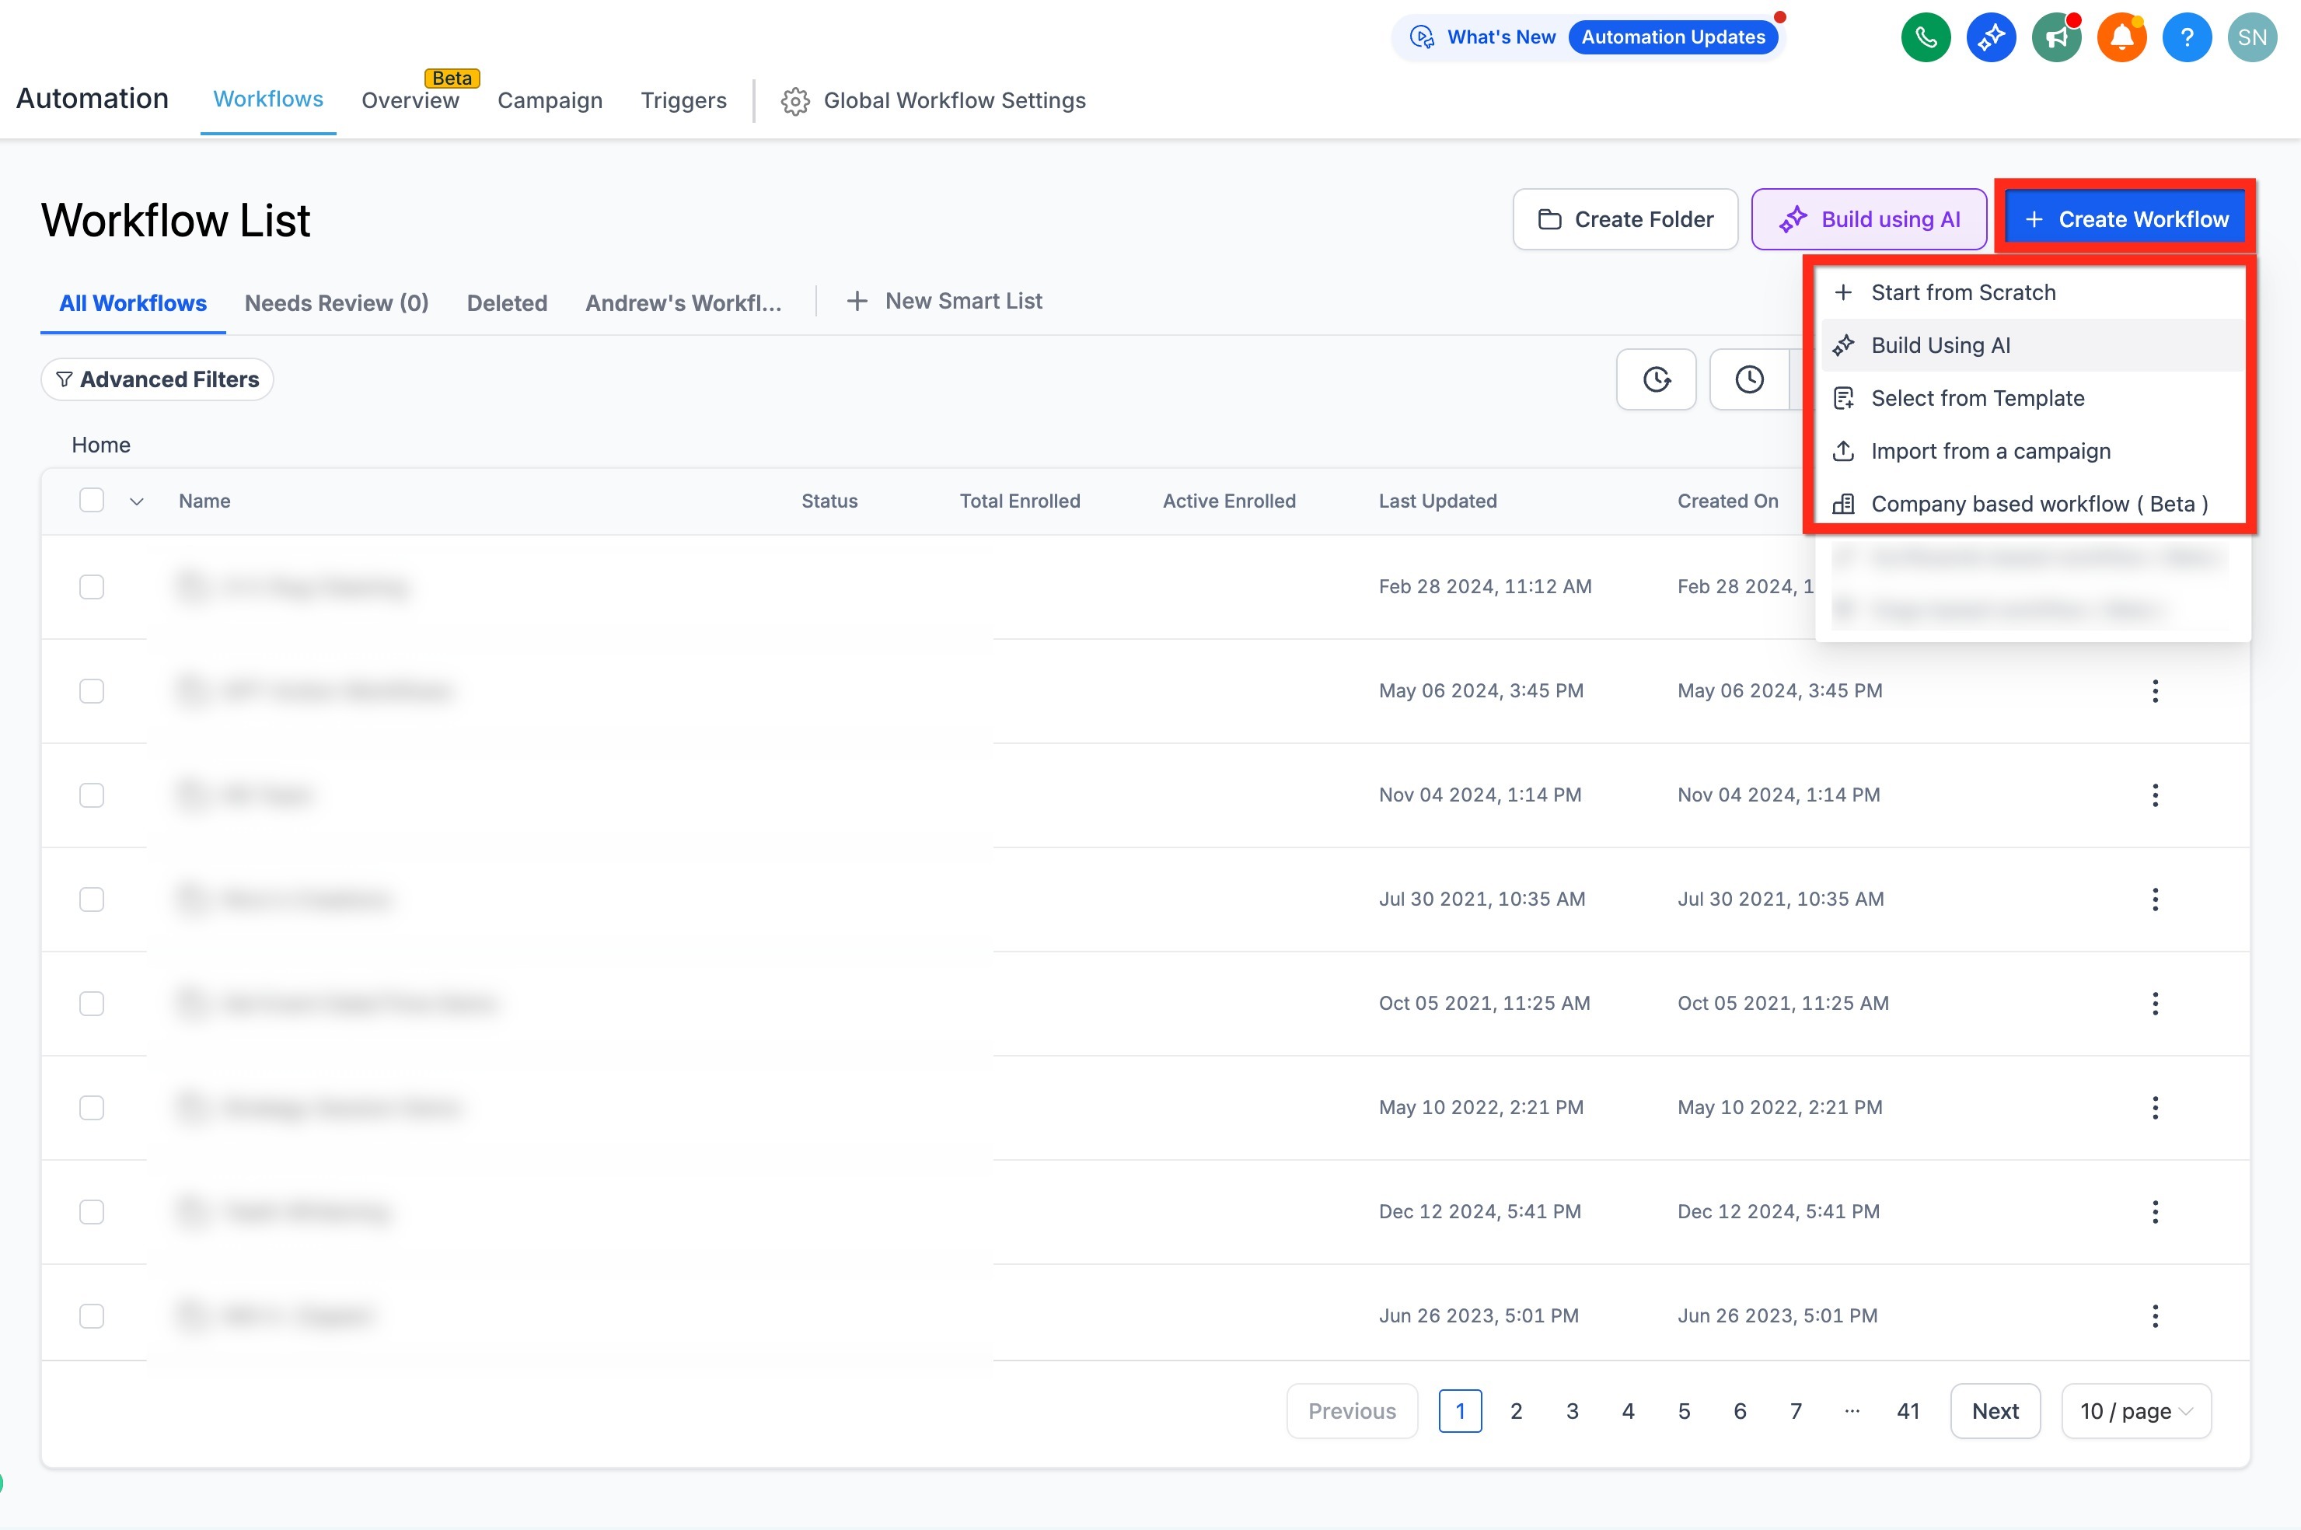Open actions menu for Jun 26 2023 row
Viewport: 2301px width, 1530px height.
click(x=2155, y=1315)
